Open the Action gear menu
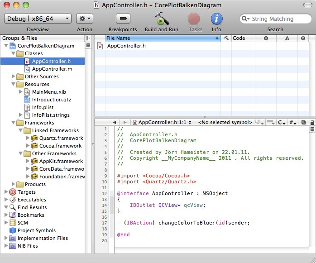Screen dimensions: 316x263 coord(84,19)
